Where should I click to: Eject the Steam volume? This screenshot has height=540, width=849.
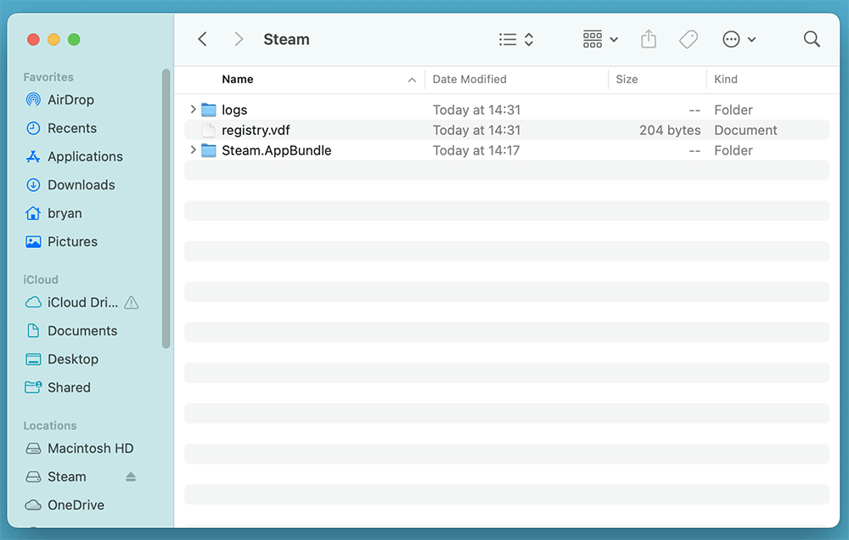coord(130,477)
